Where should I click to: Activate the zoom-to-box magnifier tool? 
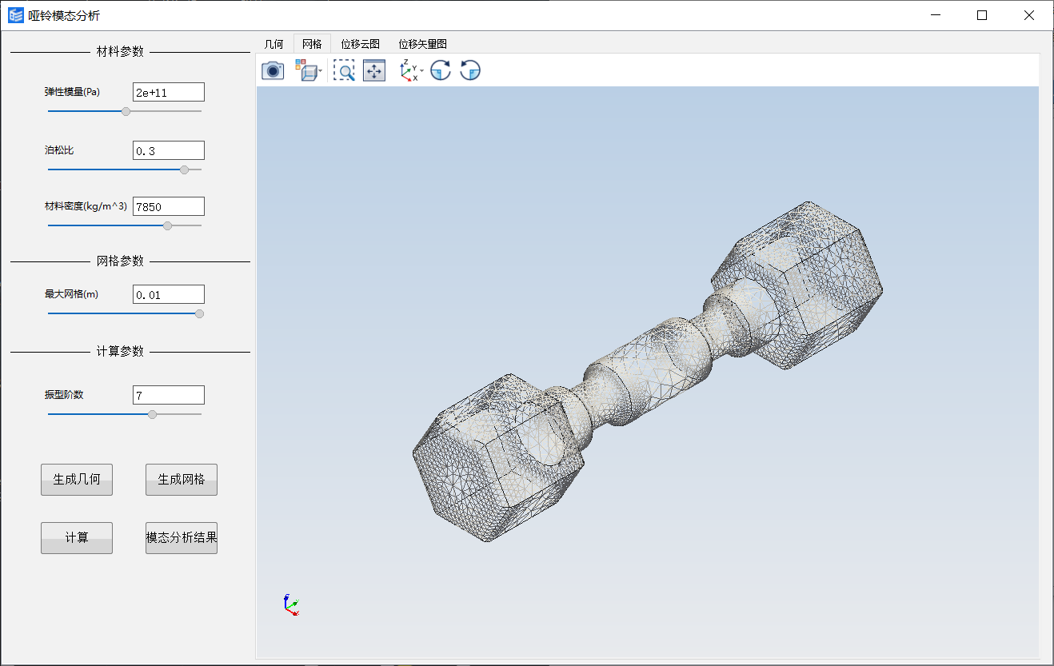pos(344,71)
